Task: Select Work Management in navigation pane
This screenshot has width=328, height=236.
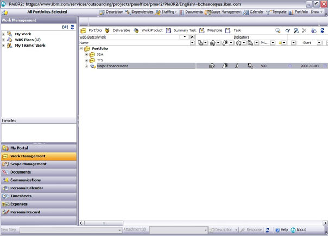Action: tap(39, 156)
